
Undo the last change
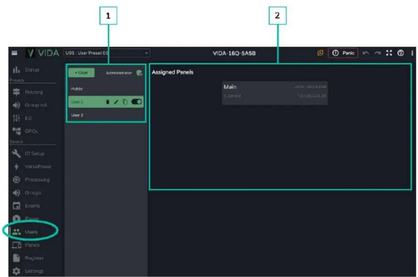(366, 53)
